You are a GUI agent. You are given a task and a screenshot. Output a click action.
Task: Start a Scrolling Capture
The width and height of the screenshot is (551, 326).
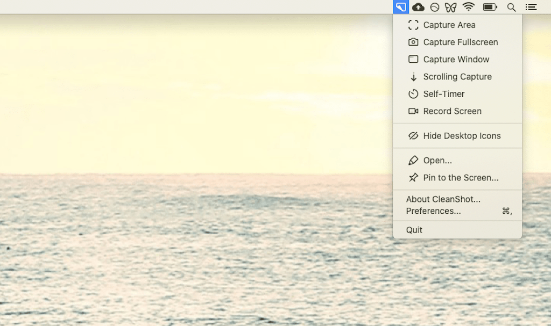(x=457, y=76)
